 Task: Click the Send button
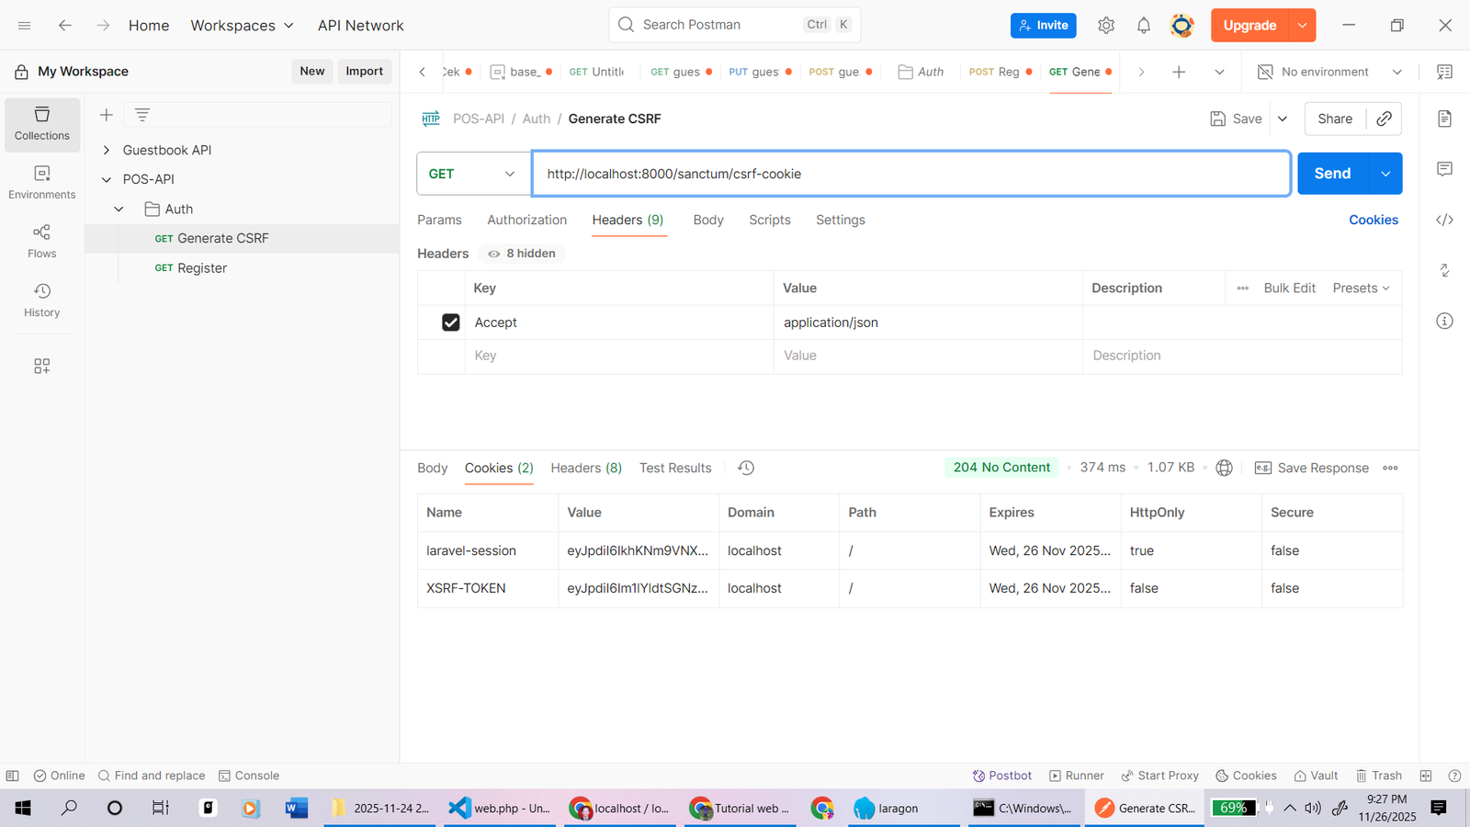point(1331,174)
